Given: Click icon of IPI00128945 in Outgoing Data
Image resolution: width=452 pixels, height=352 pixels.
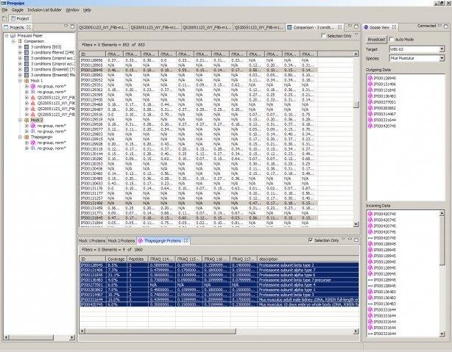Looking at the screenshot, I should [370, 78].
